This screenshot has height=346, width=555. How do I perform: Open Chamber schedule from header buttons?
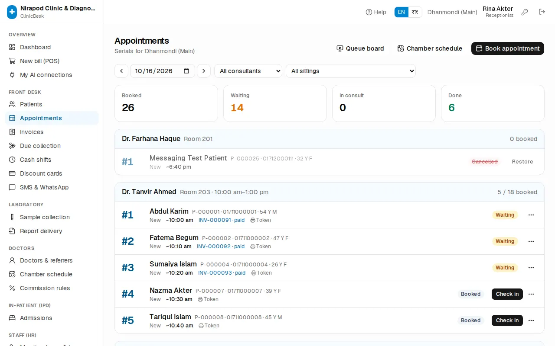point(430,48)
